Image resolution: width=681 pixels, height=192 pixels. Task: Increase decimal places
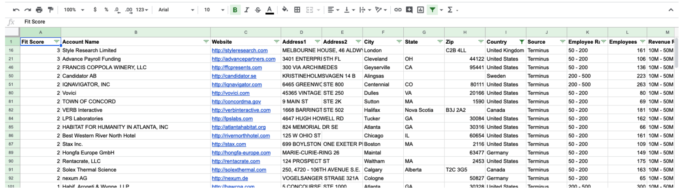point(129,10)
